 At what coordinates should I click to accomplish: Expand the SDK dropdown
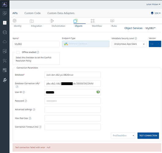click(x=157, y=13)
